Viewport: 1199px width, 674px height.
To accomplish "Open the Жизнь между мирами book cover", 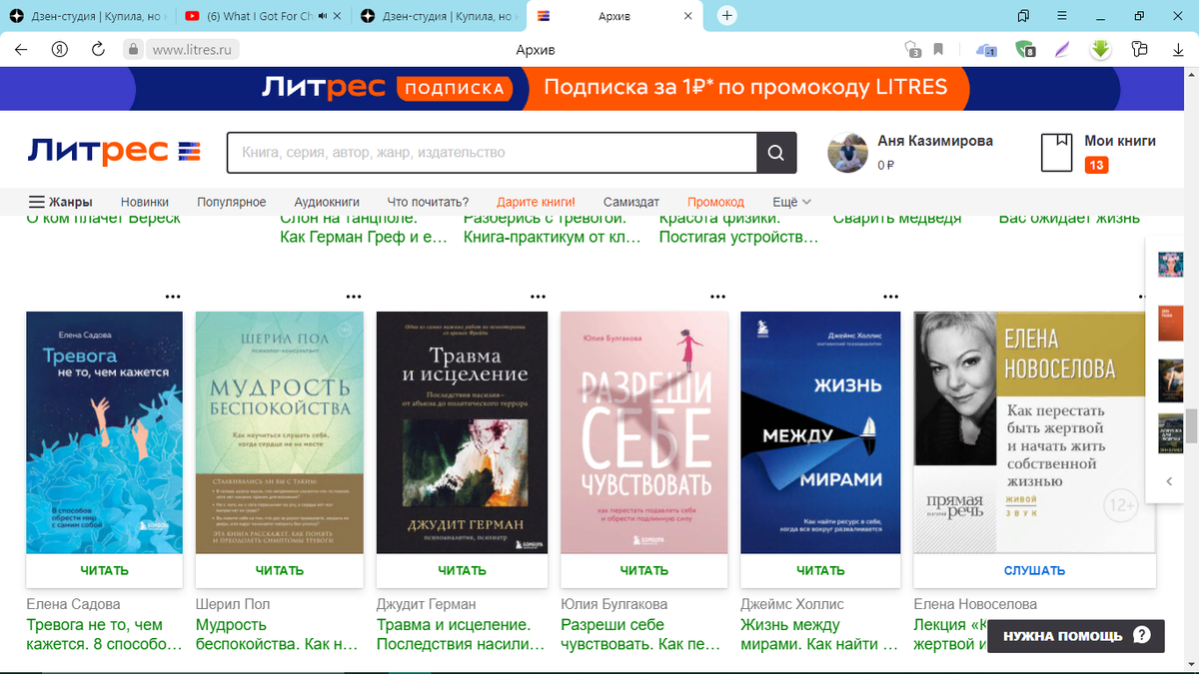I will coord(820,432).
